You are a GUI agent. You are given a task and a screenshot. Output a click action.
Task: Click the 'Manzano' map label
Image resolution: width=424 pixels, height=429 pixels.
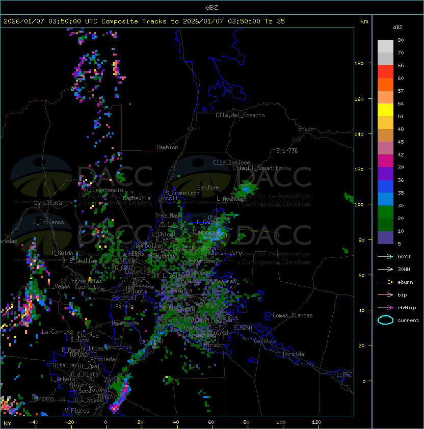click(43, 398)
